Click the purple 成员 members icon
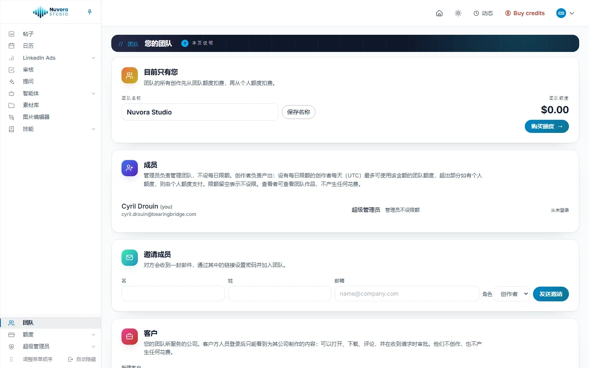This screenshot has width=589, height=368. point(130,168)
